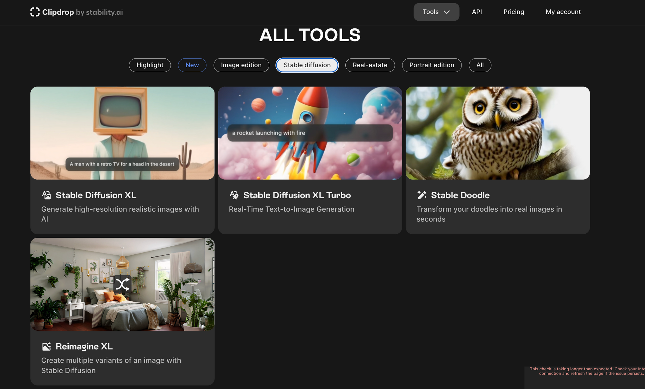645x389 pixels.
Task: Select the New filter
Action: [192, 65]
